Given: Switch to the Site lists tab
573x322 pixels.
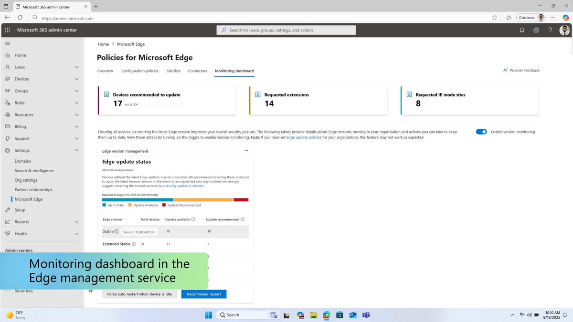Looking at the screenshot, I should pyautogui.click(x=173, y=71).
